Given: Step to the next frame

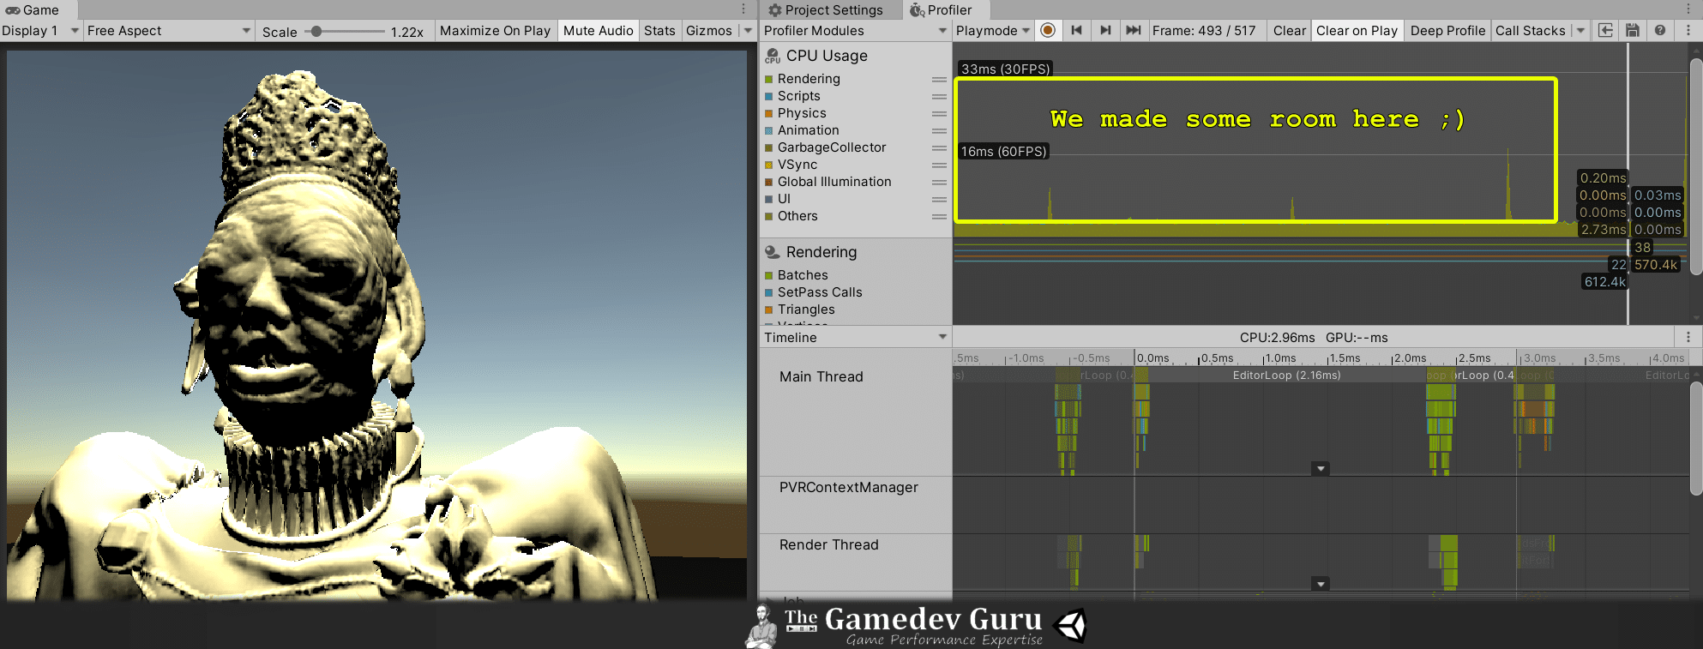Looking at the screenshot, I should (1105, 30).
